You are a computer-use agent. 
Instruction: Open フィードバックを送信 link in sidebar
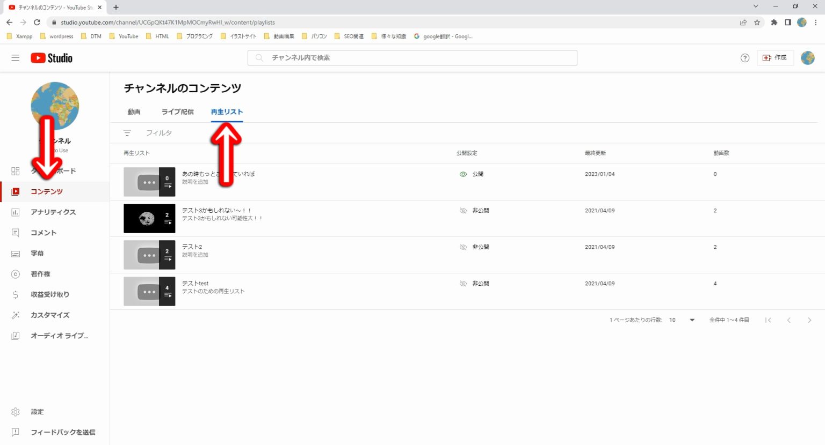pos(62,432)
